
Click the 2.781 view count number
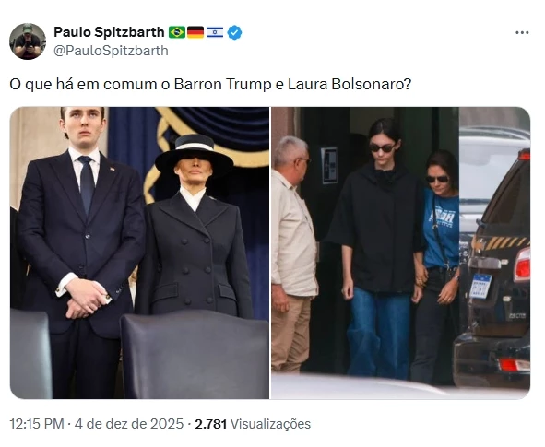pyautogui.click(x=210, y=424)
